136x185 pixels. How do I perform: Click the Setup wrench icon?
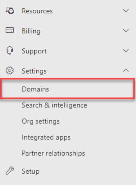click(10, 171)
